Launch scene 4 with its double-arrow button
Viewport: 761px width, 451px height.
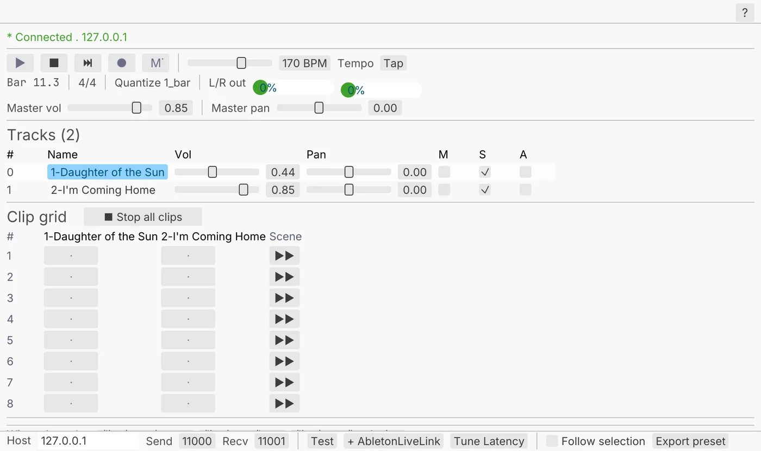(x=284, y=319)
